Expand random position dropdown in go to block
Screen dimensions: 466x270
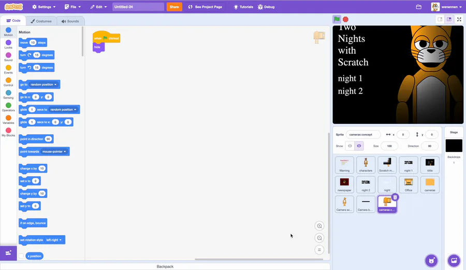[43, 84]
